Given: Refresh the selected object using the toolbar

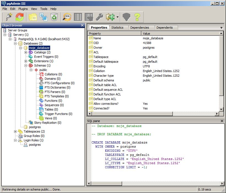Looking at the screenshot, I should click(20, 17).
